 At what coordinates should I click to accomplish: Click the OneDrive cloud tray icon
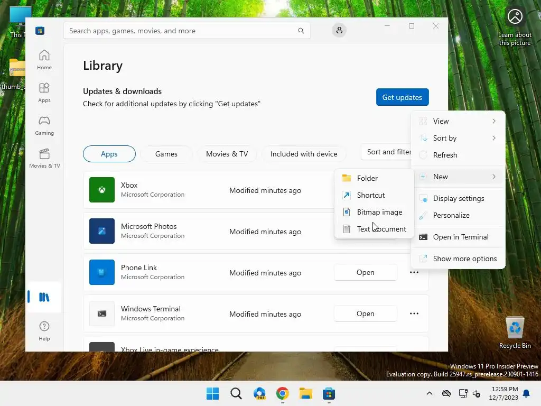pos(446,393)
